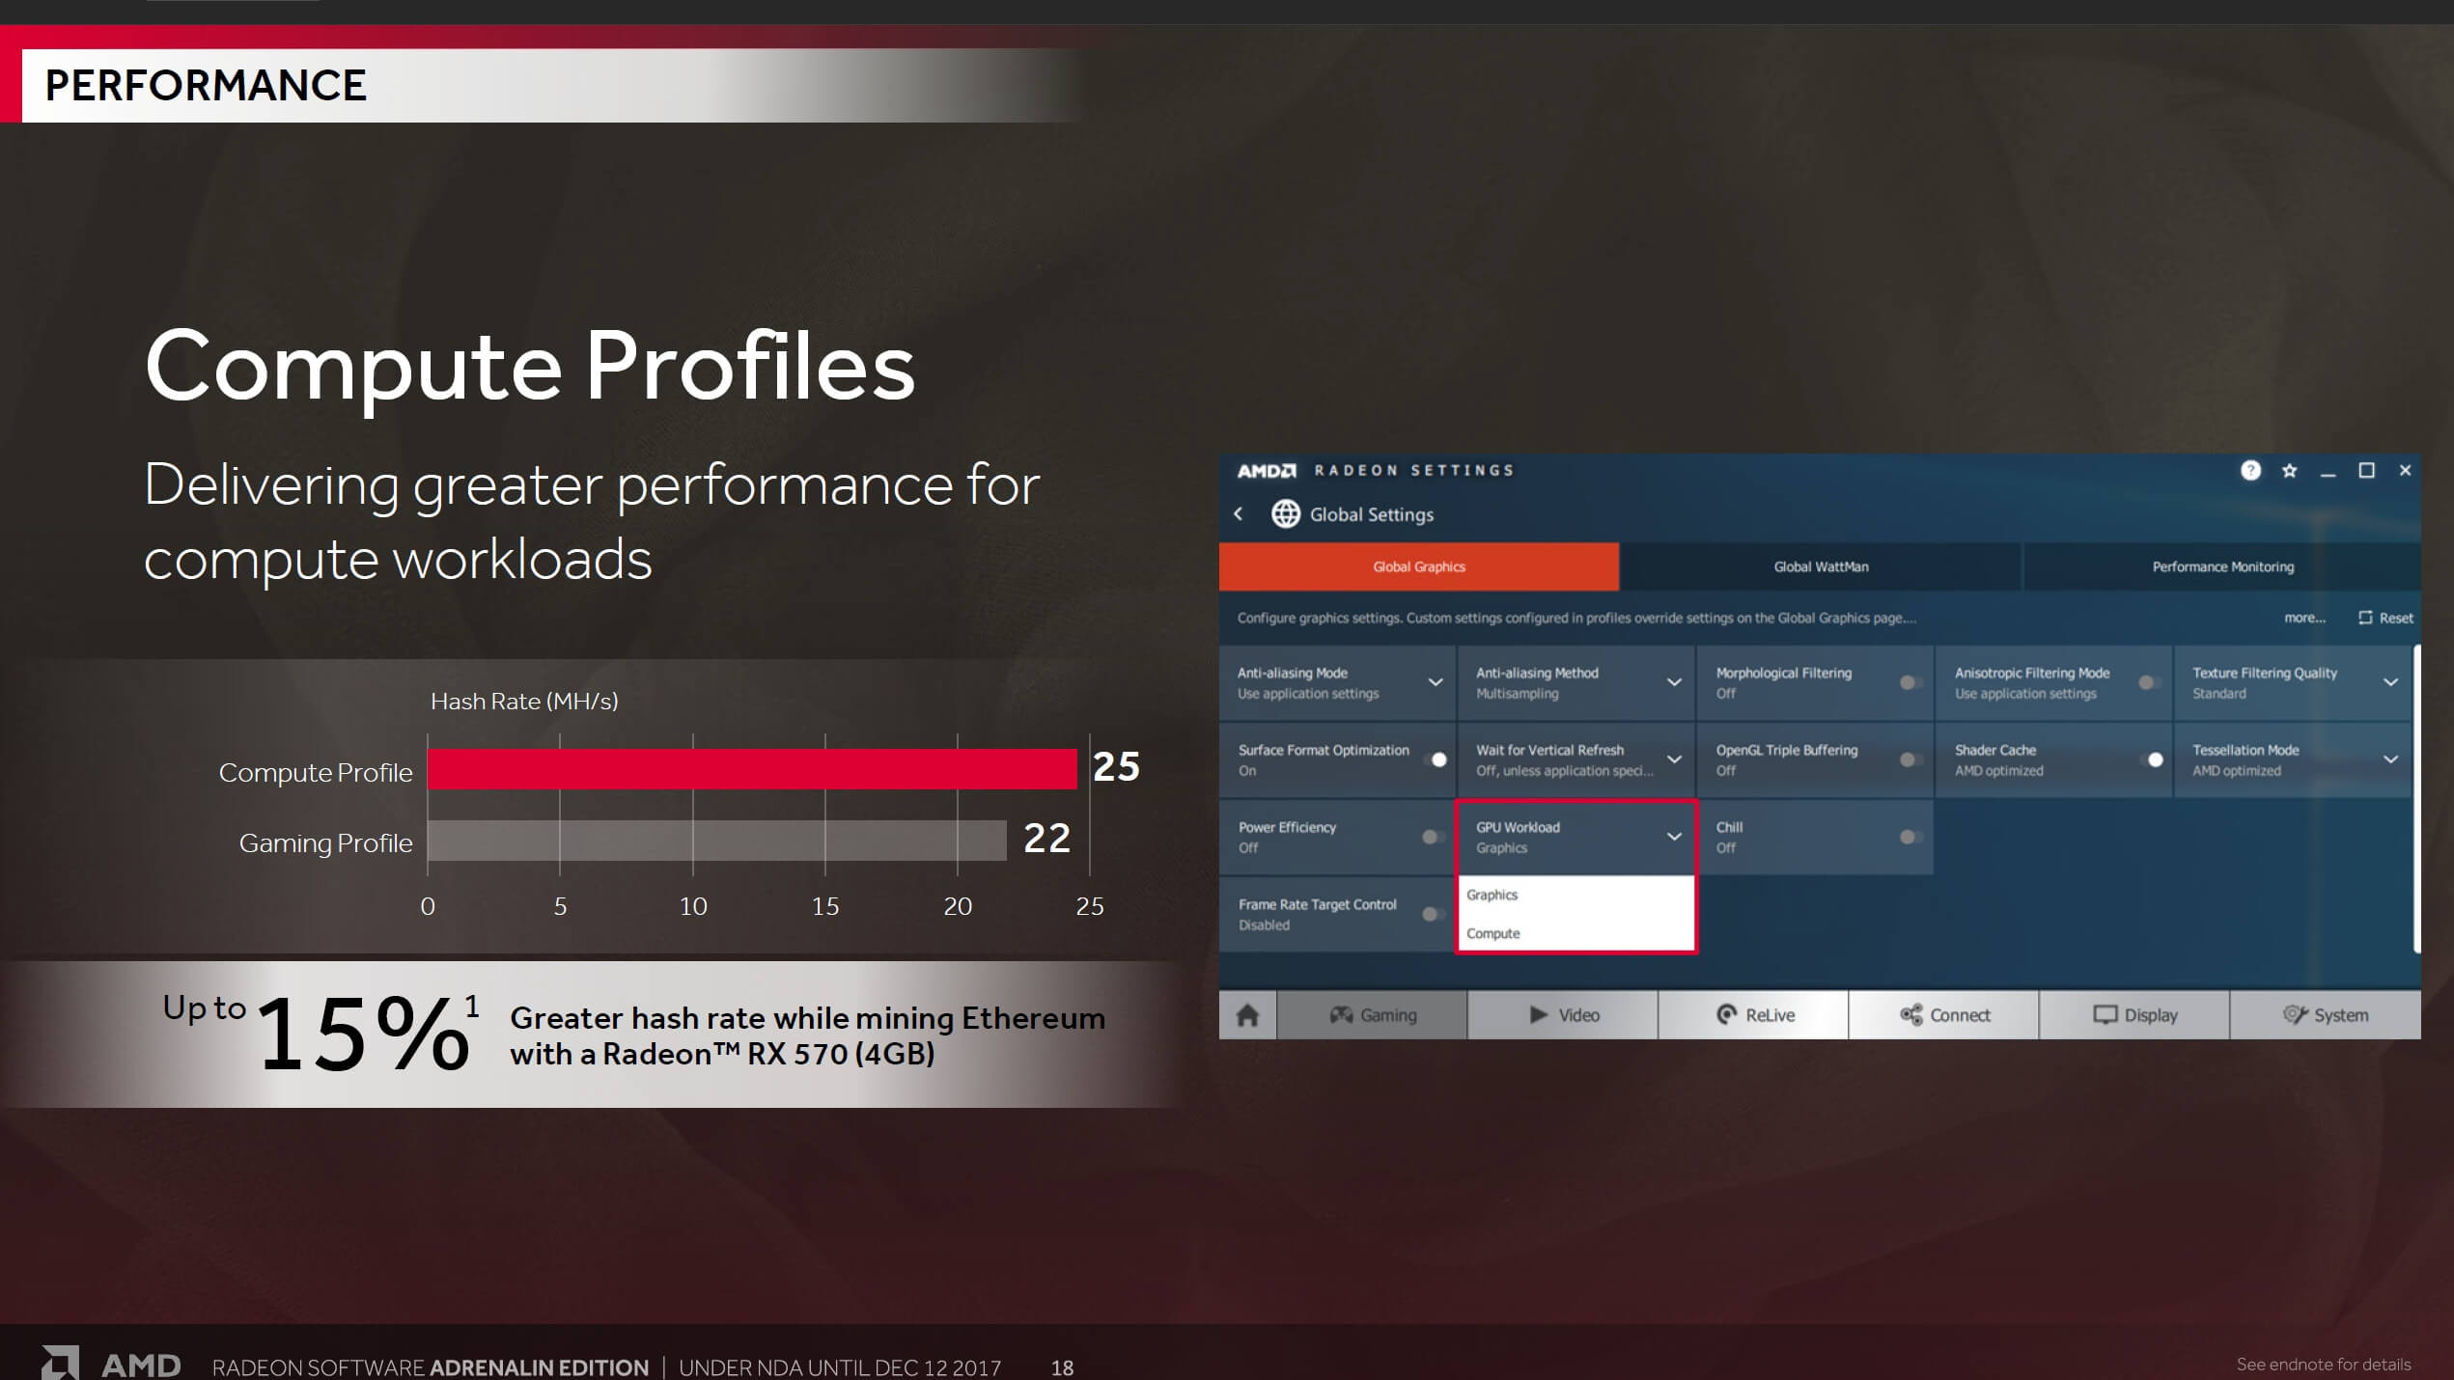Image resolution: width=2454 pixels, height=1380 pixels.
Task: Click the favorites star icon
Action: [x=2289, y=471]
